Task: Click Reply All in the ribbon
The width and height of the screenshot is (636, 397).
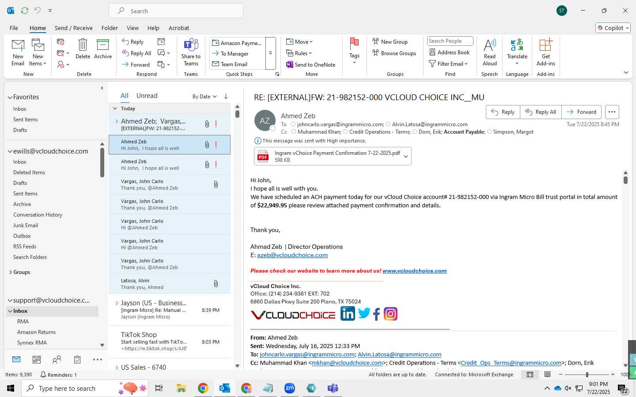Action: point(136,53)
